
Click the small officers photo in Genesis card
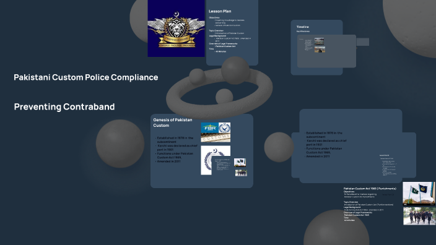[x=241, y=173]
